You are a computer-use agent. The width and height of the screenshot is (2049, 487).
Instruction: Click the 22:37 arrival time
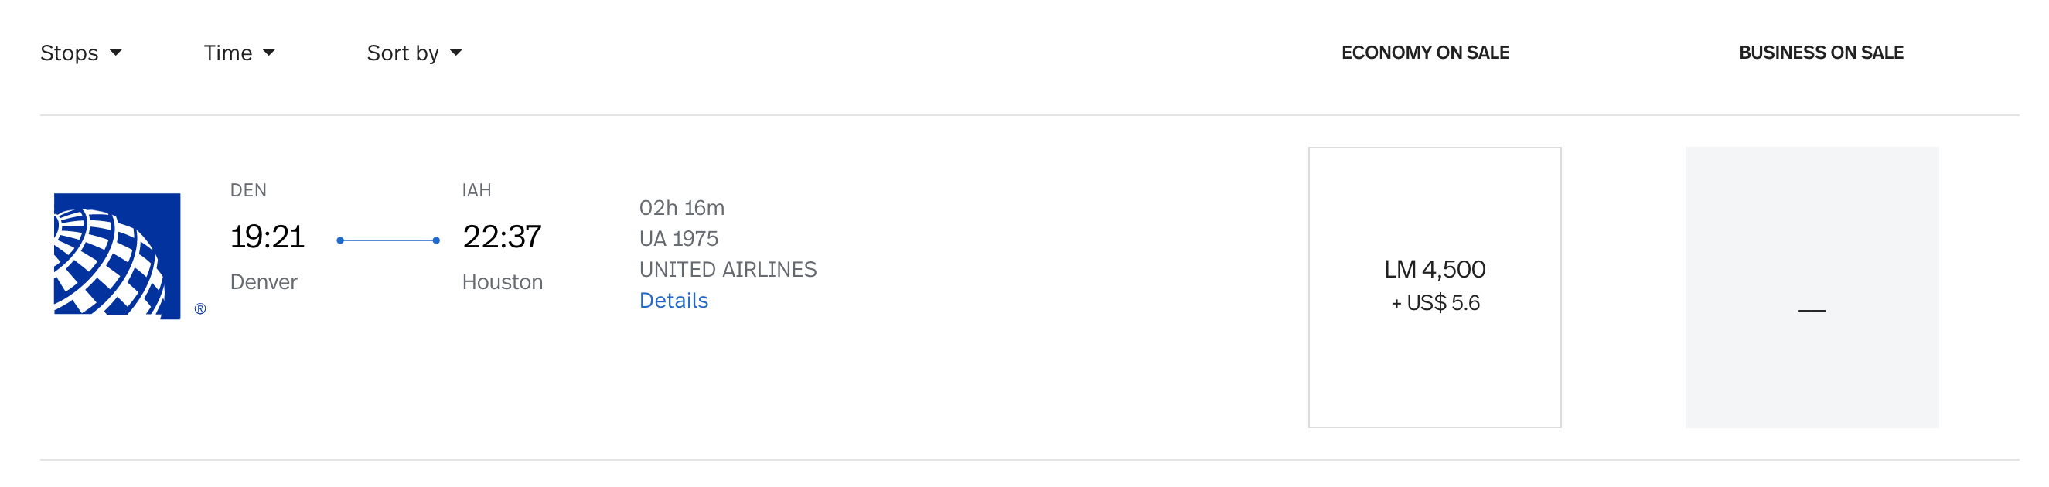point(502,237)
